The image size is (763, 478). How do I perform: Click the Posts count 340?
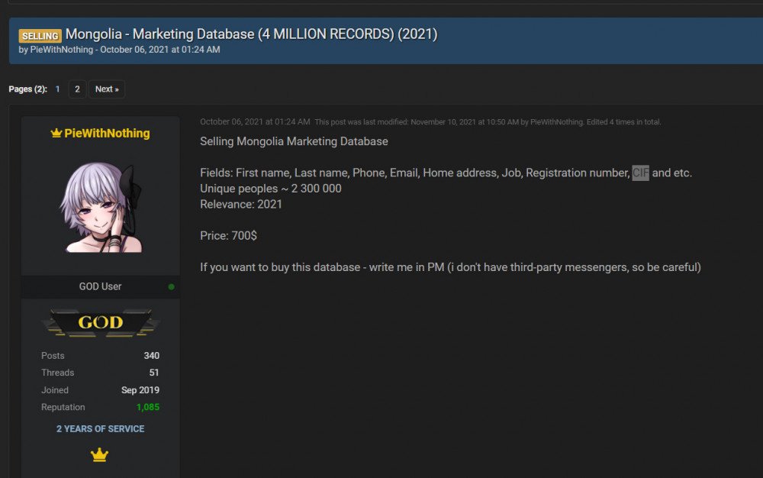(151, 356)
